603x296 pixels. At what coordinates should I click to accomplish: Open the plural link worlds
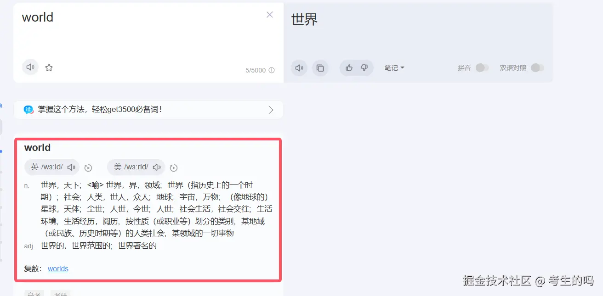[58, 269]
